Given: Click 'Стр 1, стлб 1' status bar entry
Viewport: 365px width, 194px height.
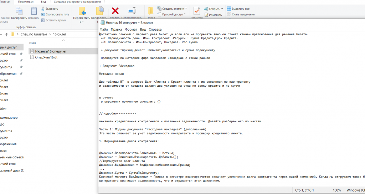Looking at the screenshot, I should tap(304, 190).
